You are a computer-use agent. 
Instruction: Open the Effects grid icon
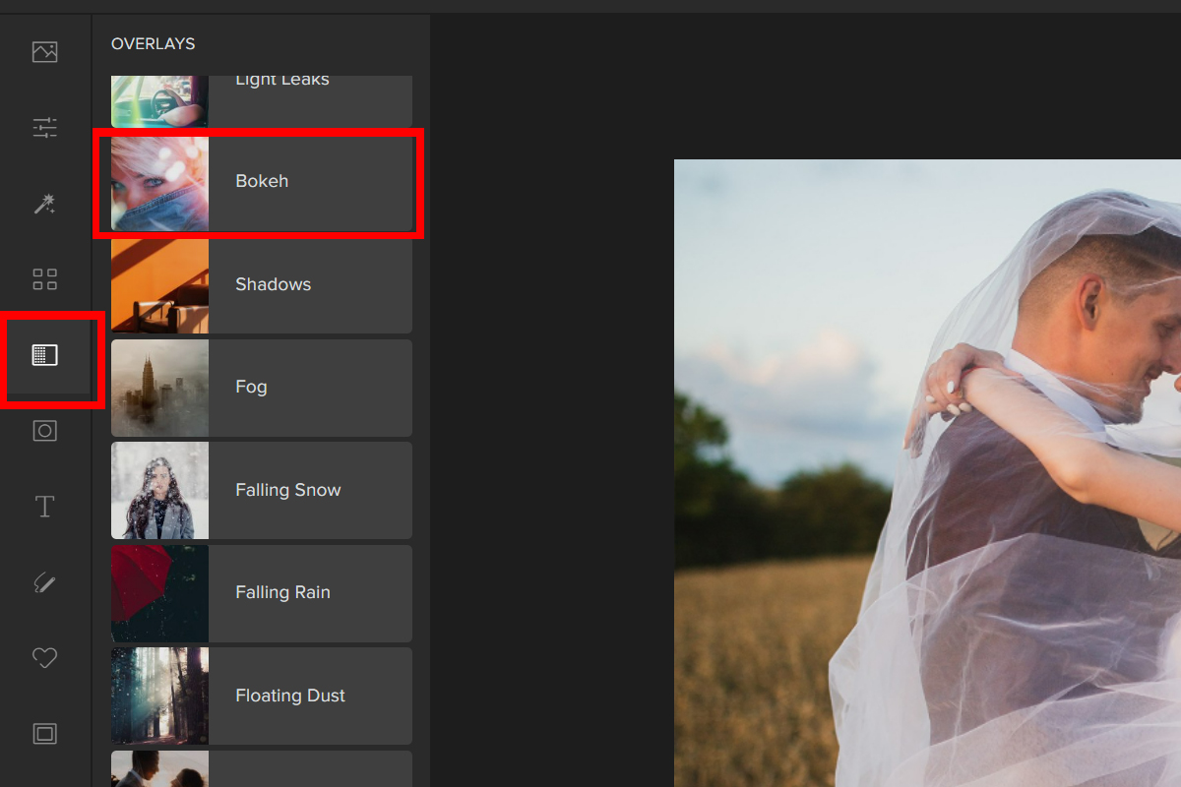coord(45,279)
